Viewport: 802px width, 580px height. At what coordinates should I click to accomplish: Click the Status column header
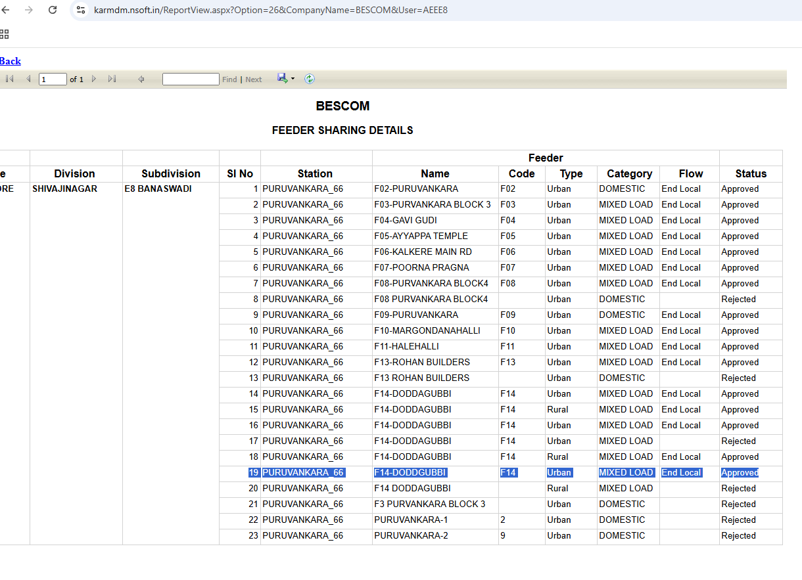pyautogui.click(x=751, y=173)
